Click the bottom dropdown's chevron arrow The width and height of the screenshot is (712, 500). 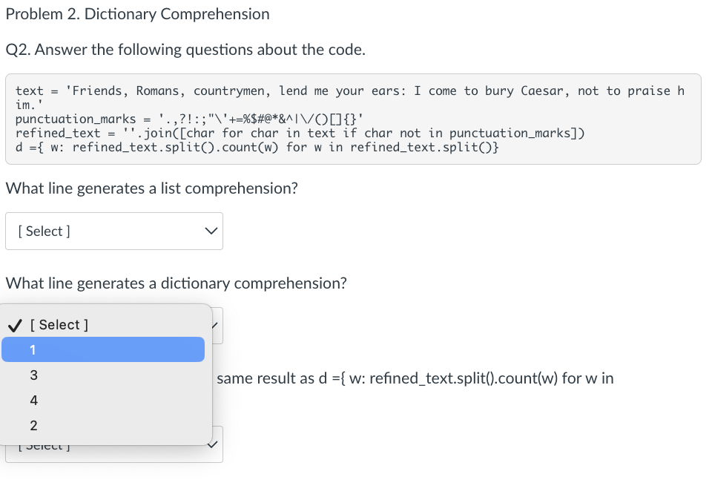[x=212, y=444]
